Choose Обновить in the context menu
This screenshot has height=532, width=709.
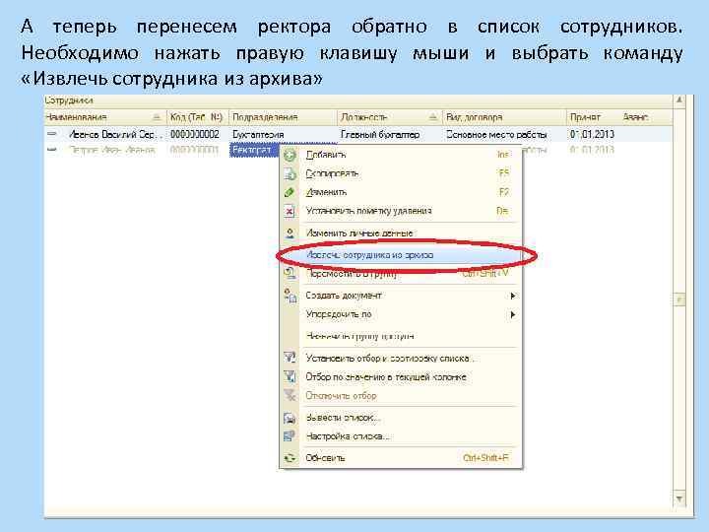pyautogui.click(x=401, y=458)
